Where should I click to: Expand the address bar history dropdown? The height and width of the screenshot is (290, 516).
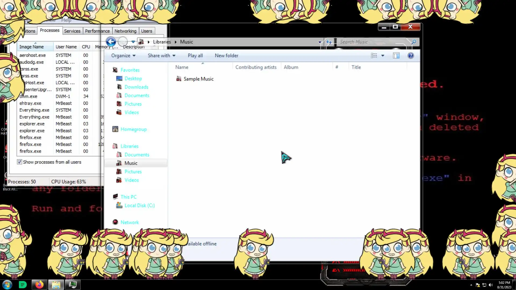point(320,42)
